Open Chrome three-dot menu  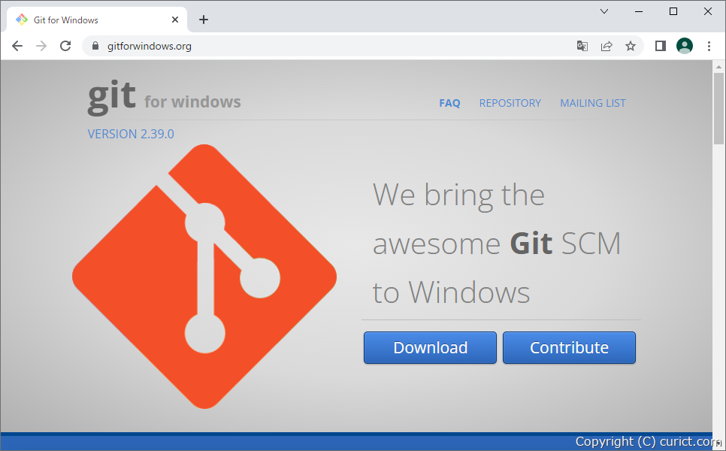[x=709, y=46]
